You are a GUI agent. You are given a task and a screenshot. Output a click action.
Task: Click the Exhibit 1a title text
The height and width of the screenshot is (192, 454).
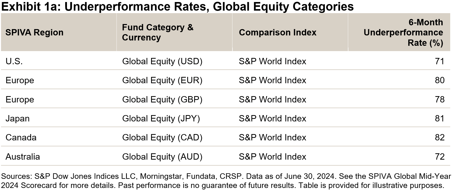[177, 7]
